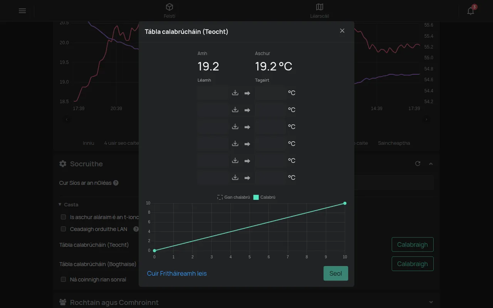This screenshot has height=308, width=493.
Task: Click the last row download reading icon
Action: coord(235,177)
